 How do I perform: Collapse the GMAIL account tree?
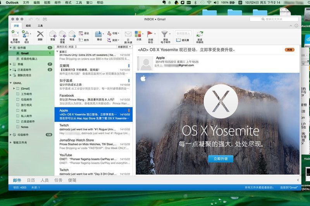click(10, 82)
